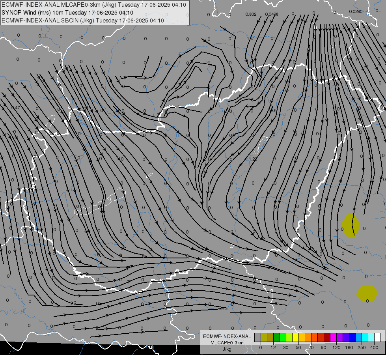386x355 pixels.
Task: Click the legend scale value 30
Action: (x=286, y=348)
